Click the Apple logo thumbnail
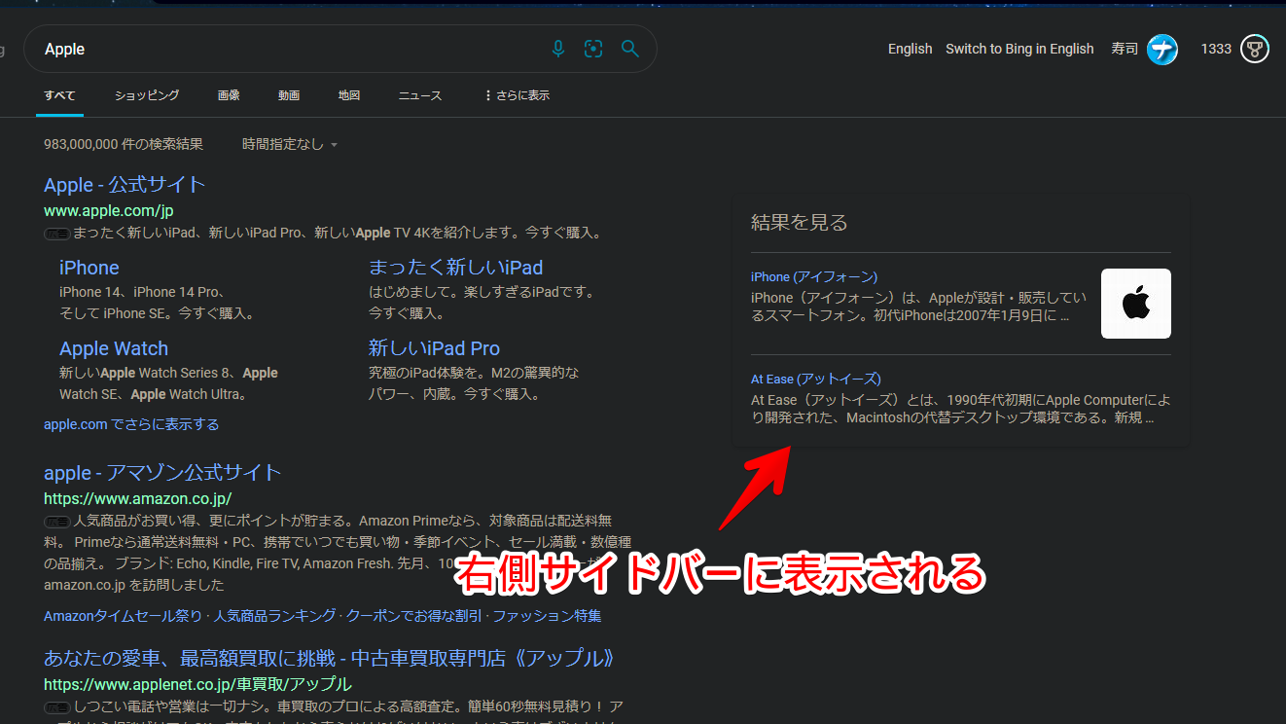Viewport: 1286px width, 724px height. coord(1136,304)
